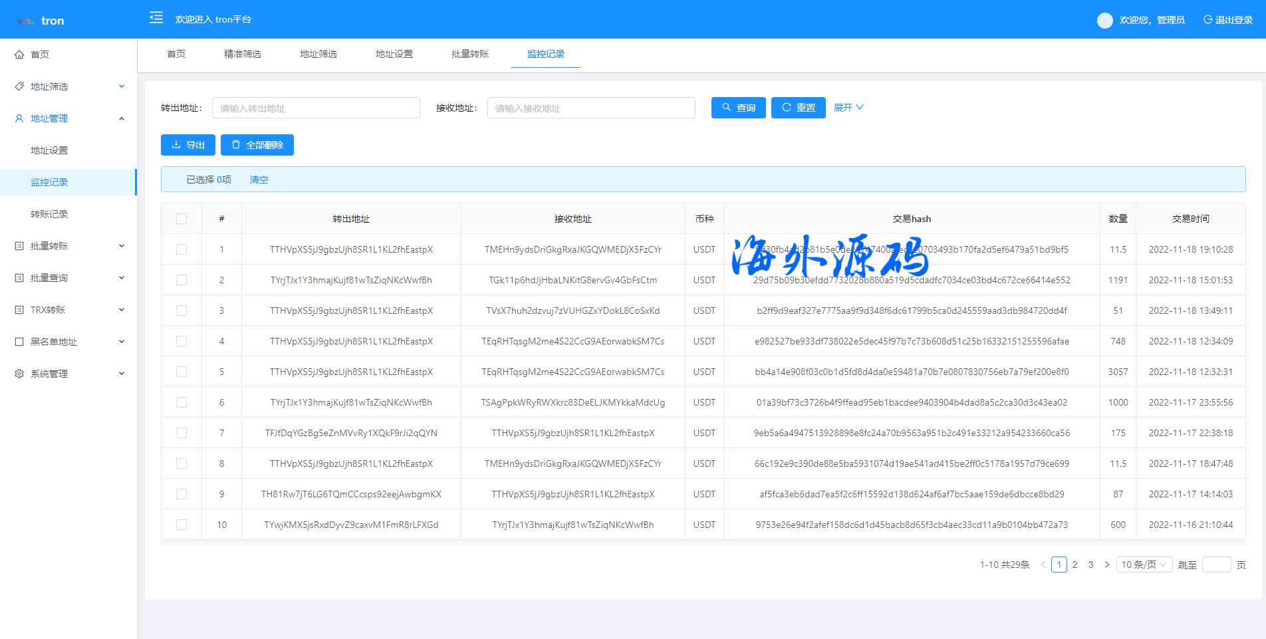Select the checkbox for row 5
This screenshot has width=1266, height=639.
pos(182,372)
